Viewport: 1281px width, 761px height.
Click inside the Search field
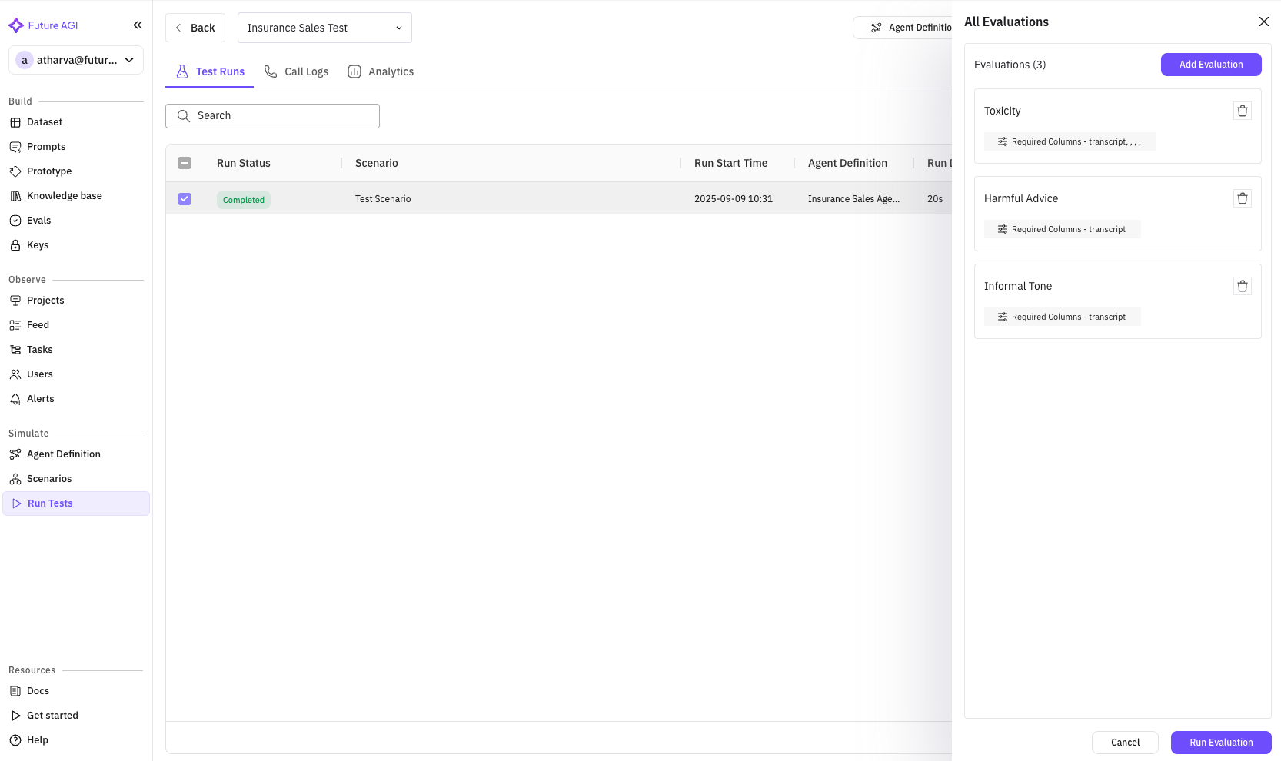click(x=272, y=115)
